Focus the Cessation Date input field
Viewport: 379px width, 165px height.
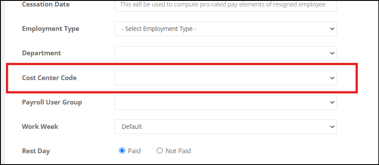pyautogui.click(x=226, y=5)
